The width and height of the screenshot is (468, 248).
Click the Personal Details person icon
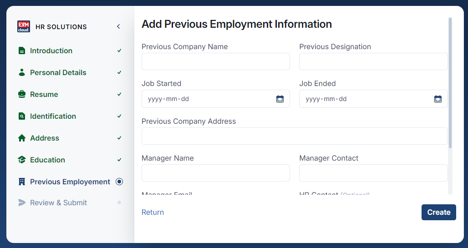[22, 72]
